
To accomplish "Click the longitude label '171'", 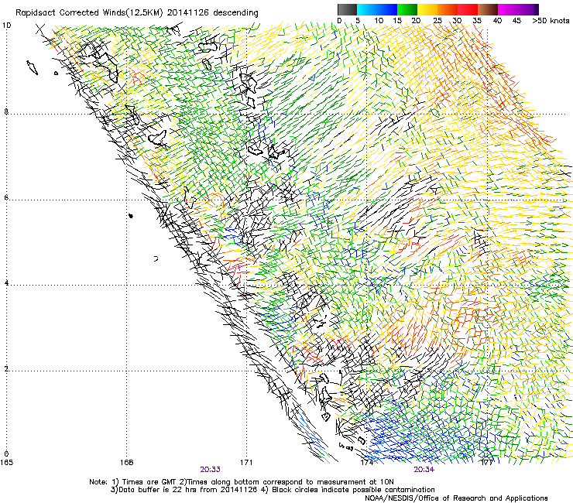I will point(246,463).
